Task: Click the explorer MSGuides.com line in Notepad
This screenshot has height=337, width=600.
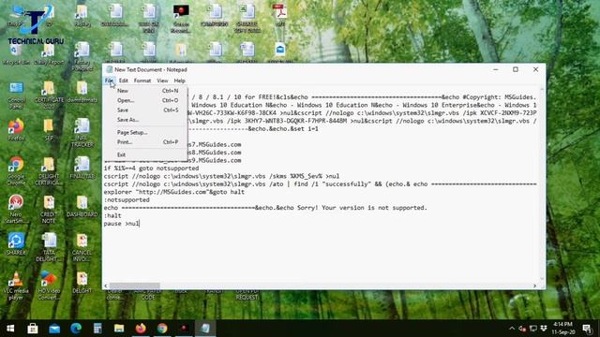Action: coord(173,192)
